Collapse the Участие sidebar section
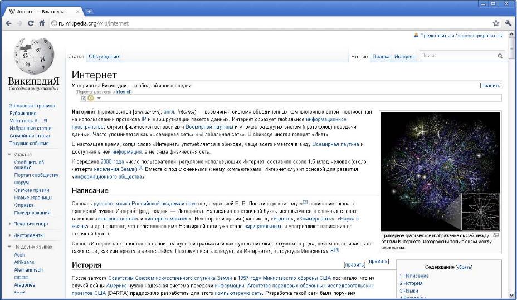Viewport: 517px width, 300px height. tap(9, 154)
